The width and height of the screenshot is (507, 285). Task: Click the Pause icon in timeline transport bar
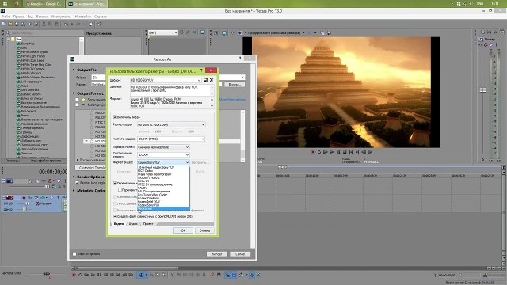pos(99,275)
